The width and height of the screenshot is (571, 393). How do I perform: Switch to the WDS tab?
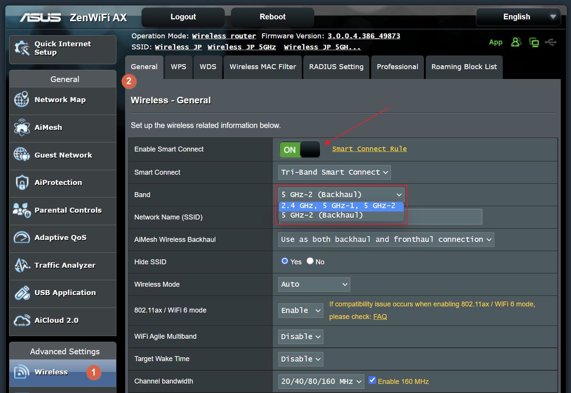pyautogui.click(x=208, y=67)
